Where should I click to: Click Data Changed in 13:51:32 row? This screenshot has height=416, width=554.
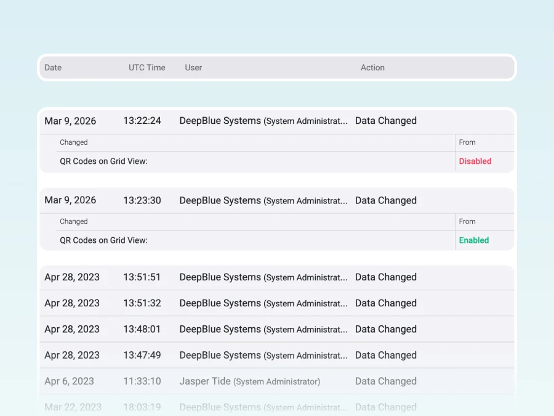pos(386,303)
